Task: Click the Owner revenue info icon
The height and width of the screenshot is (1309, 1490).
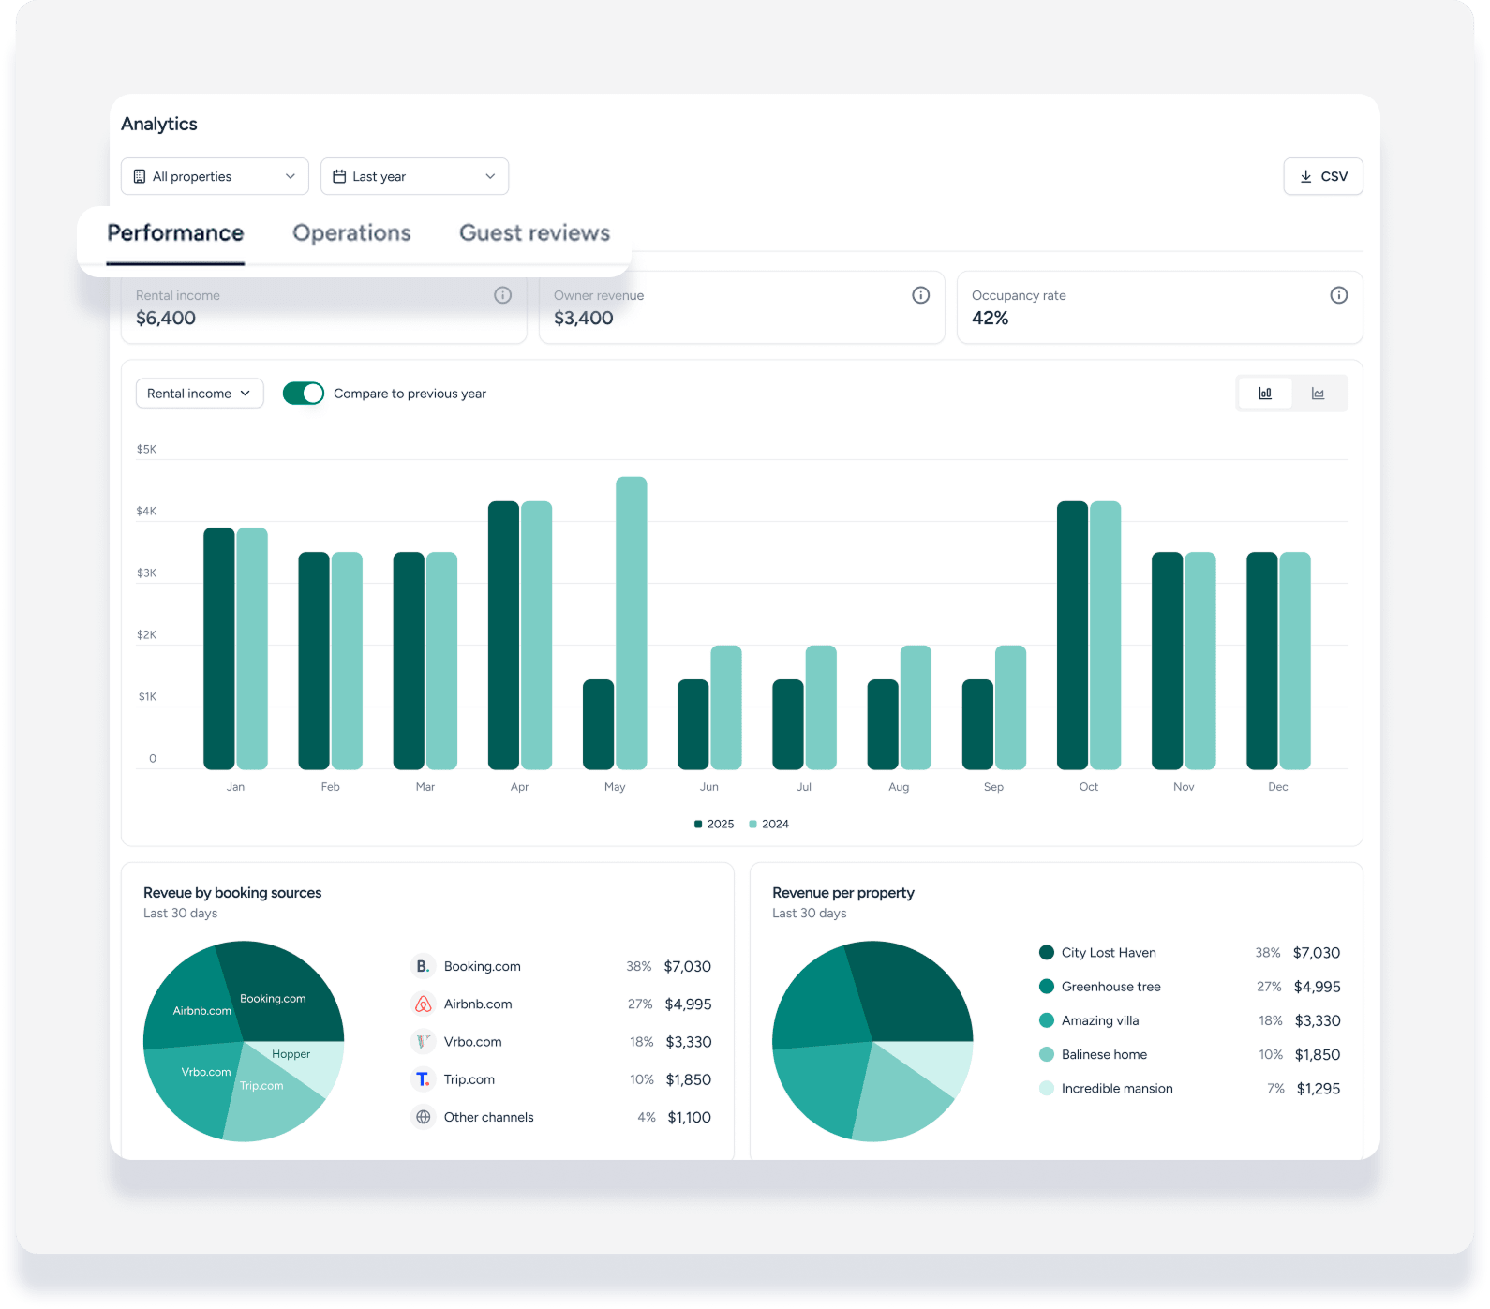Action: [x=921, y=295]
